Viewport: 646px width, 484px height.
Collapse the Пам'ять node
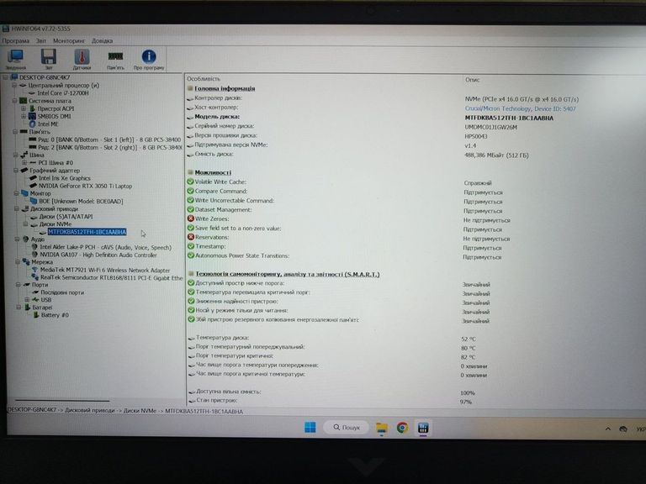(x=15, y=132)
